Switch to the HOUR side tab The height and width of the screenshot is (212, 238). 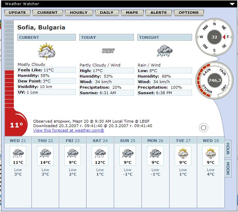(228, 149)
